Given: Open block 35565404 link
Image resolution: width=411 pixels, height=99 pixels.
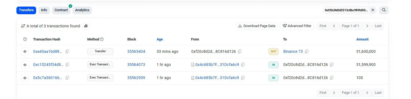Looking at the screenshot, I should click(x=136, y=51).
